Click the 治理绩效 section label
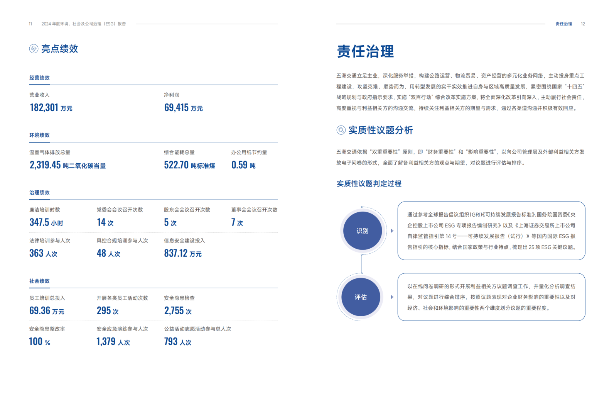614x417 pixels. pyautogui.click(x=39, y=192)
